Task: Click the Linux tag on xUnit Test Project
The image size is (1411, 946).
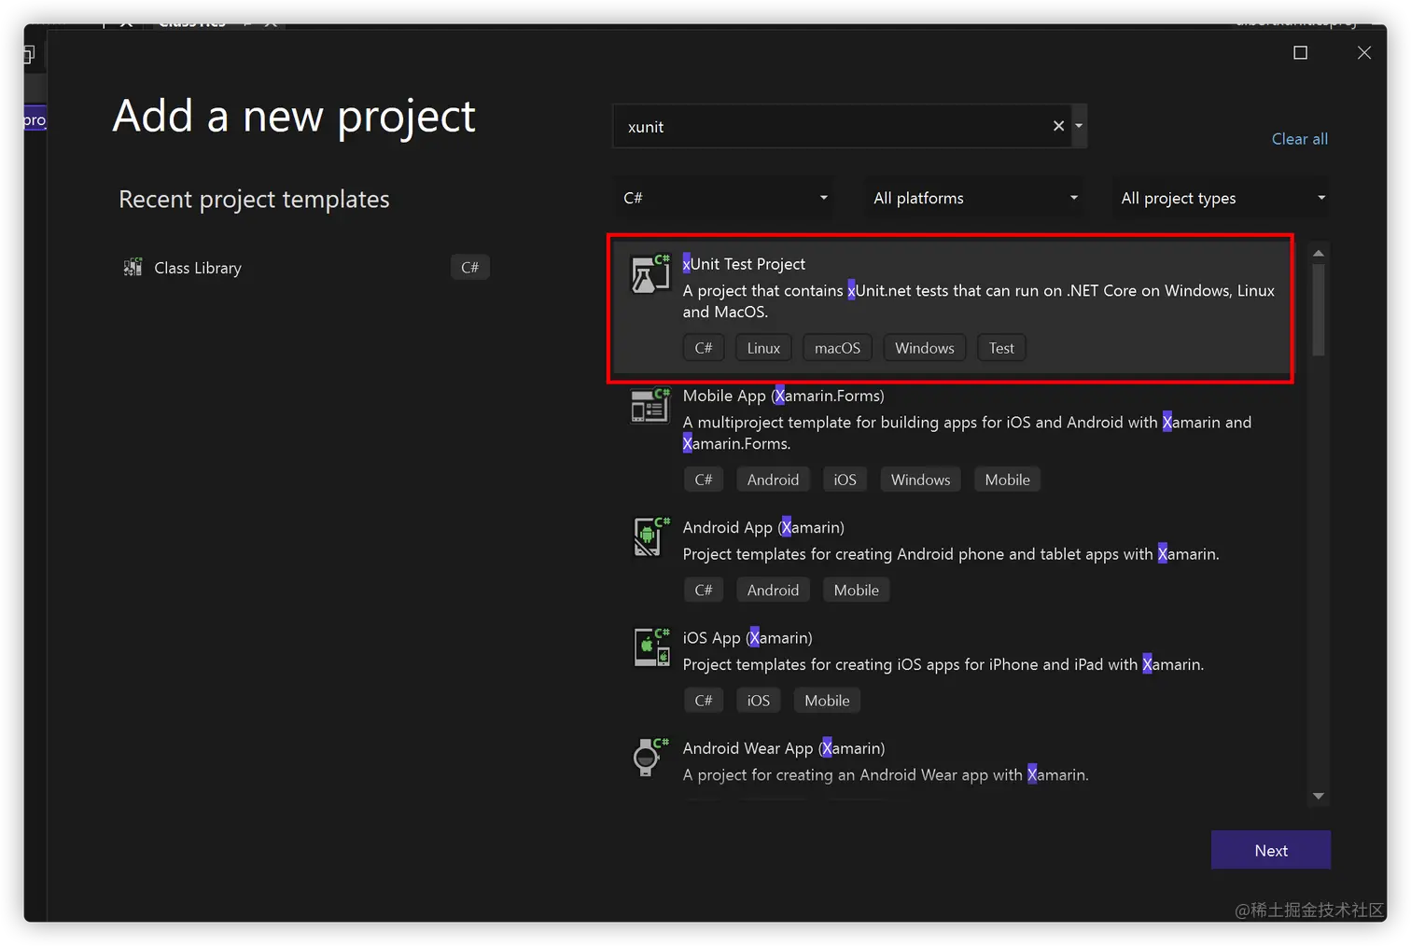Action: [763, 348]
